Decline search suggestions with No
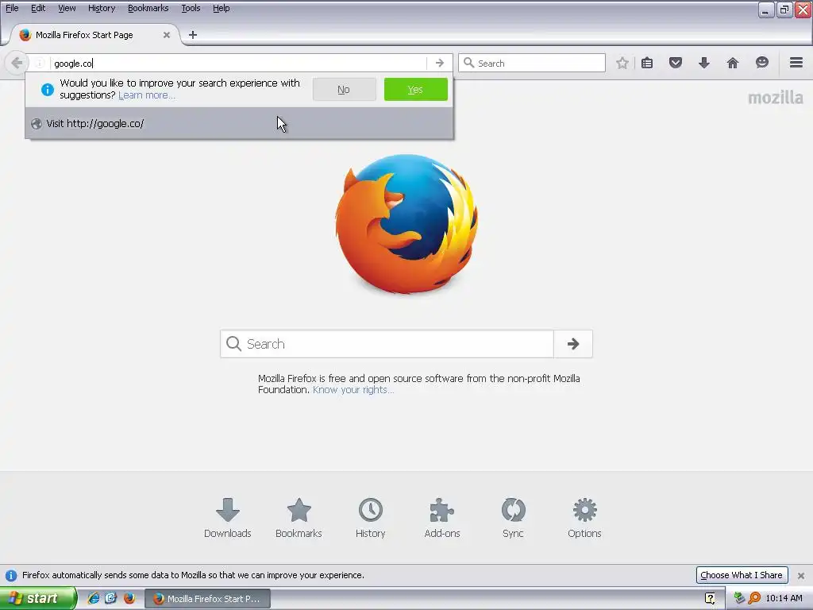This screenshot has height=610, width=813. 344,89
